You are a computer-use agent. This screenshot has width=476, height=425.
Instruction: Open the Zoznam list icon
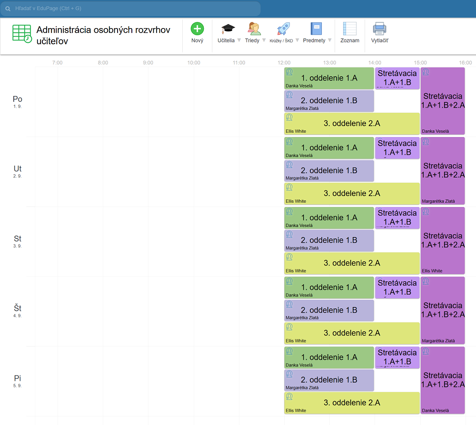point(350,29)
